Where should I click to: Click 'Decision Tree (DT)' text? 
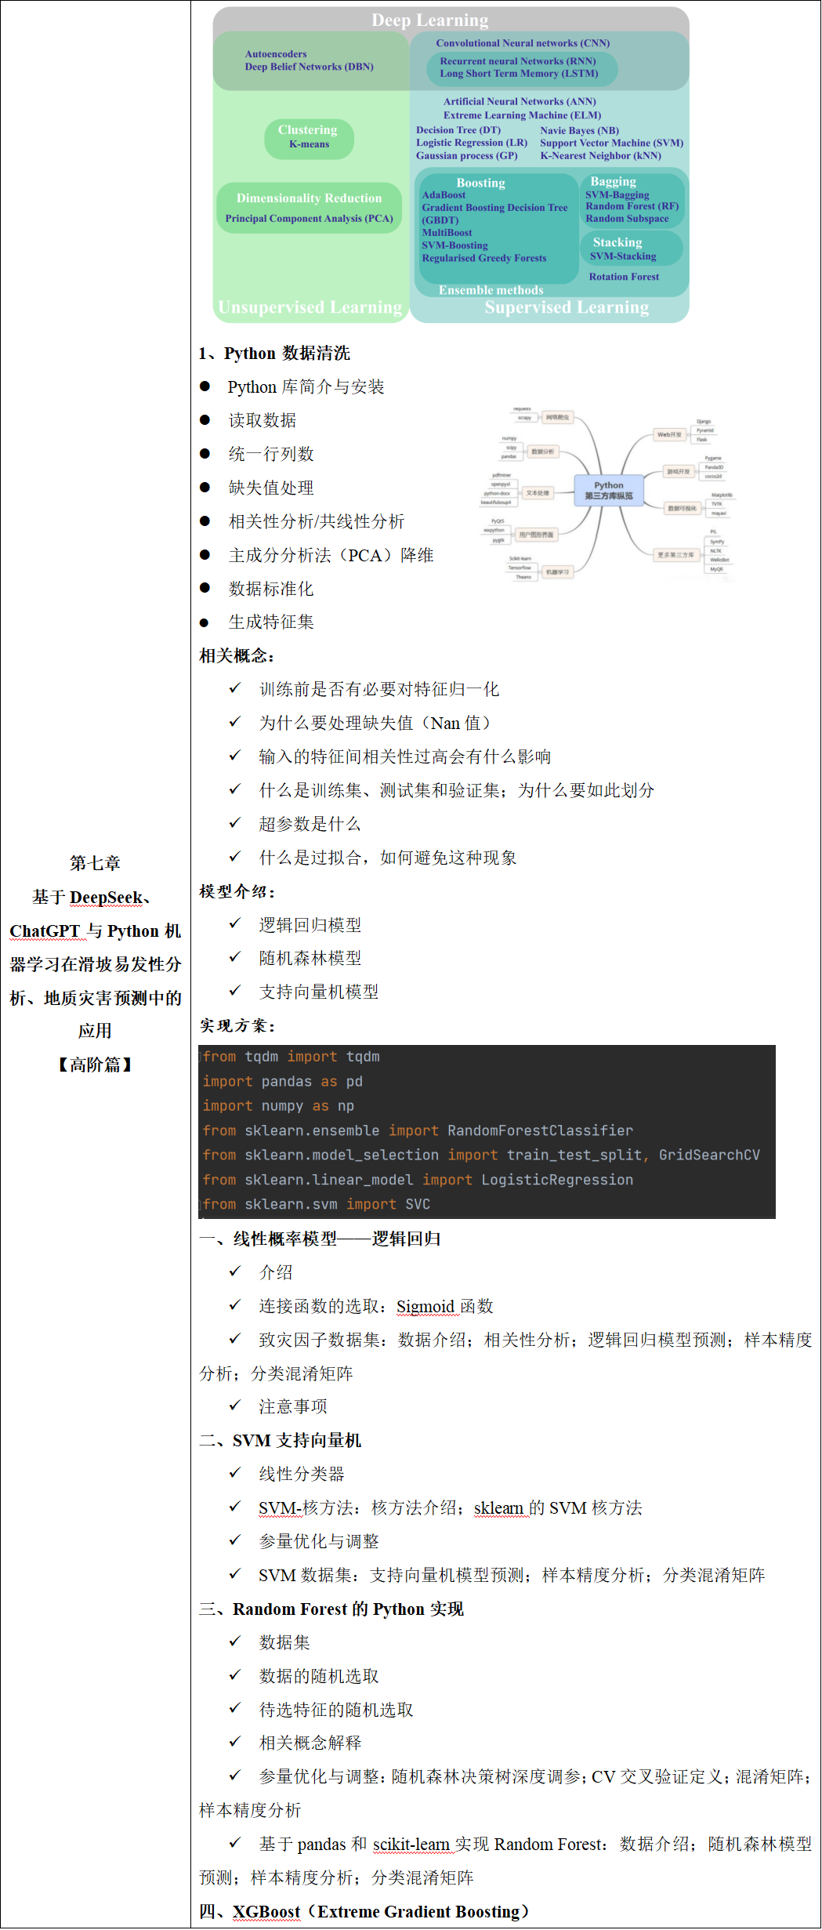click(458, 130)
